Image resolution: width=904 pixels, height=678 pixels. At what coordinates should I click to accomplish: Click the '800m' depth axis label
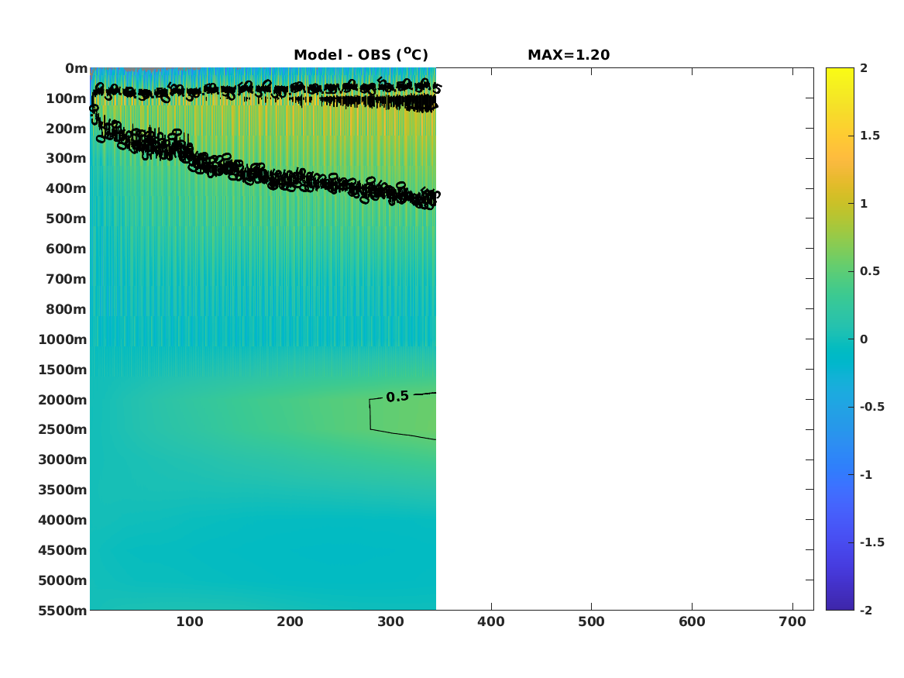pyautogui.click(x=67, y=310)
